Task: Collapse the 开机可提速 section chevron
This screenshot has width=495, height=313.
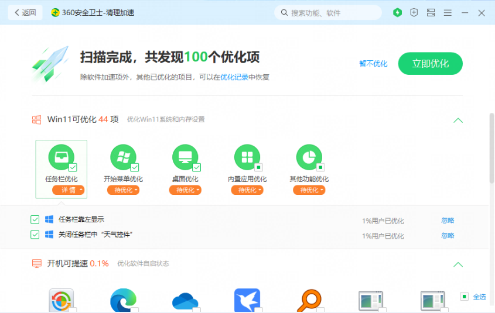Action: point(458,264)
